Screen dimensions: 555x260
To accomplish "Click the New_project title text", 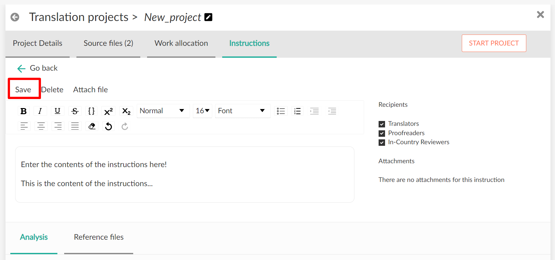I will tap(173, 17).
